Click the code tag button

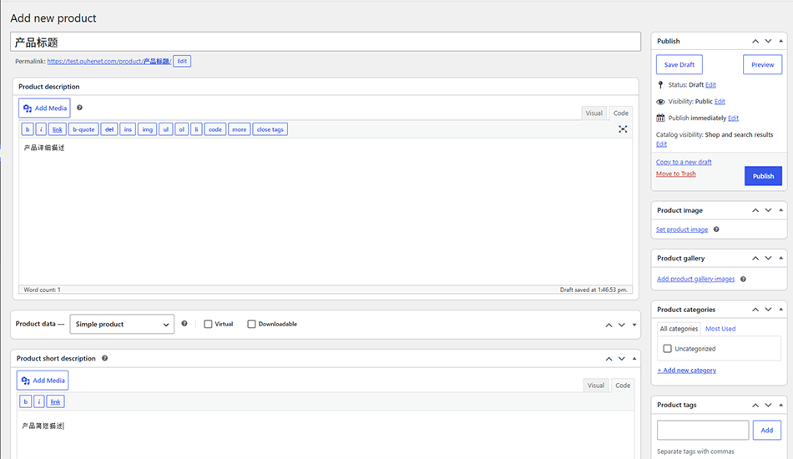215,129
